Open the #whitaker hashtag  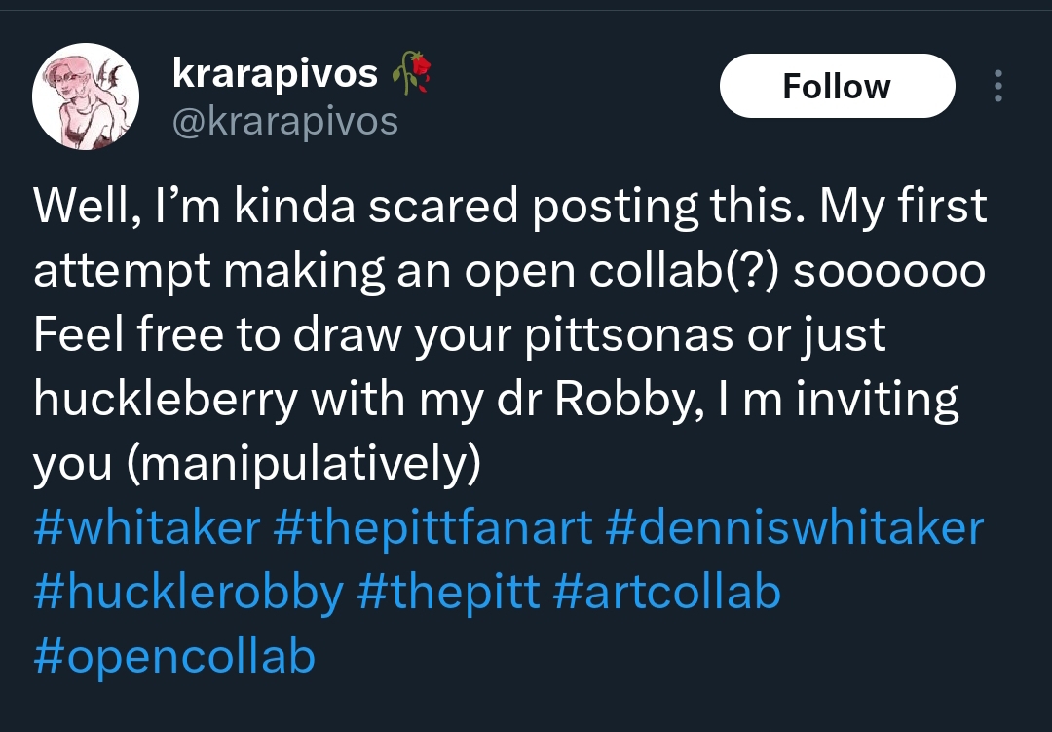[147, 529]
